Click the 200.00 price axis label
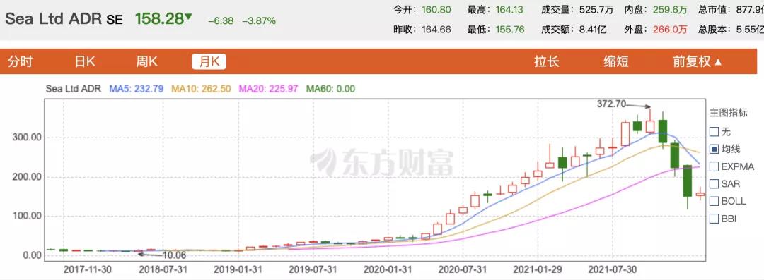The height and width of the screenshot is (280, 764). pyautogui.click(x=26, y=177)
